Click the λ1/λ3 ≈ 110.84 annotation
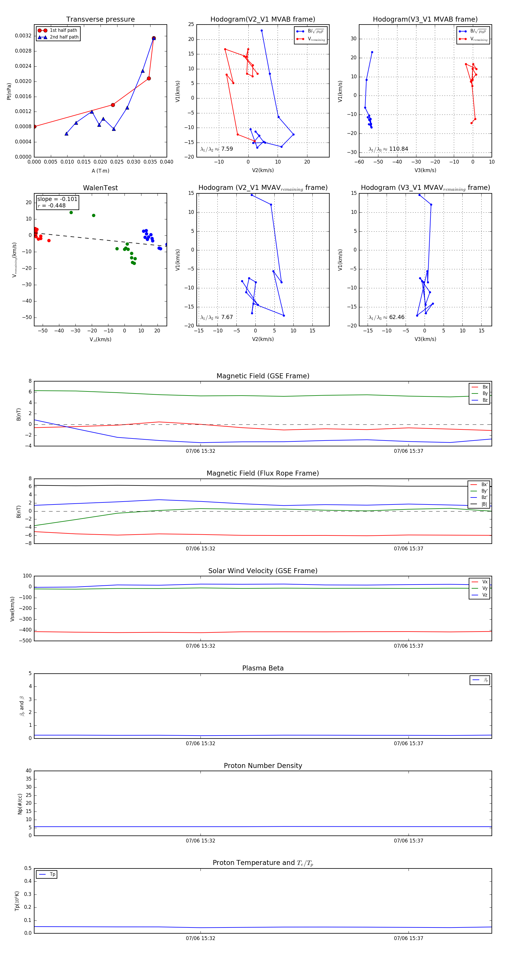This screenshot has width=526, height=964. (388, 149)
